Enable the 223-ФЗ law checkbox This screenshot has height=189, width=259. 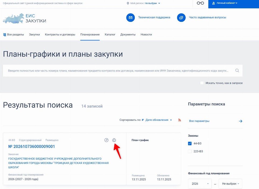190,151
